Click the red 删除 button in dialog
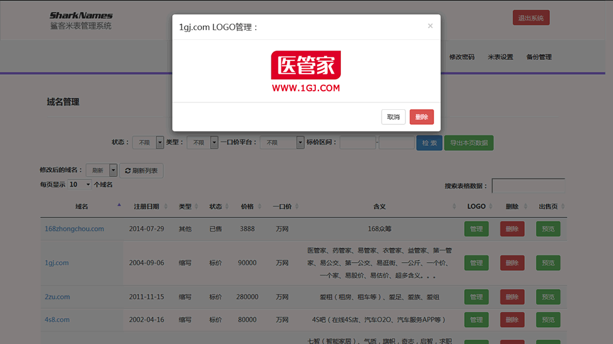 pos(422,117)
